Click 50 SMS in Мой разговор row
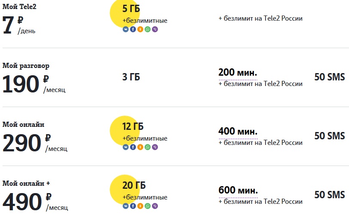Image resolution: width=349 pixels, height=215 pixels. point(329,77)
